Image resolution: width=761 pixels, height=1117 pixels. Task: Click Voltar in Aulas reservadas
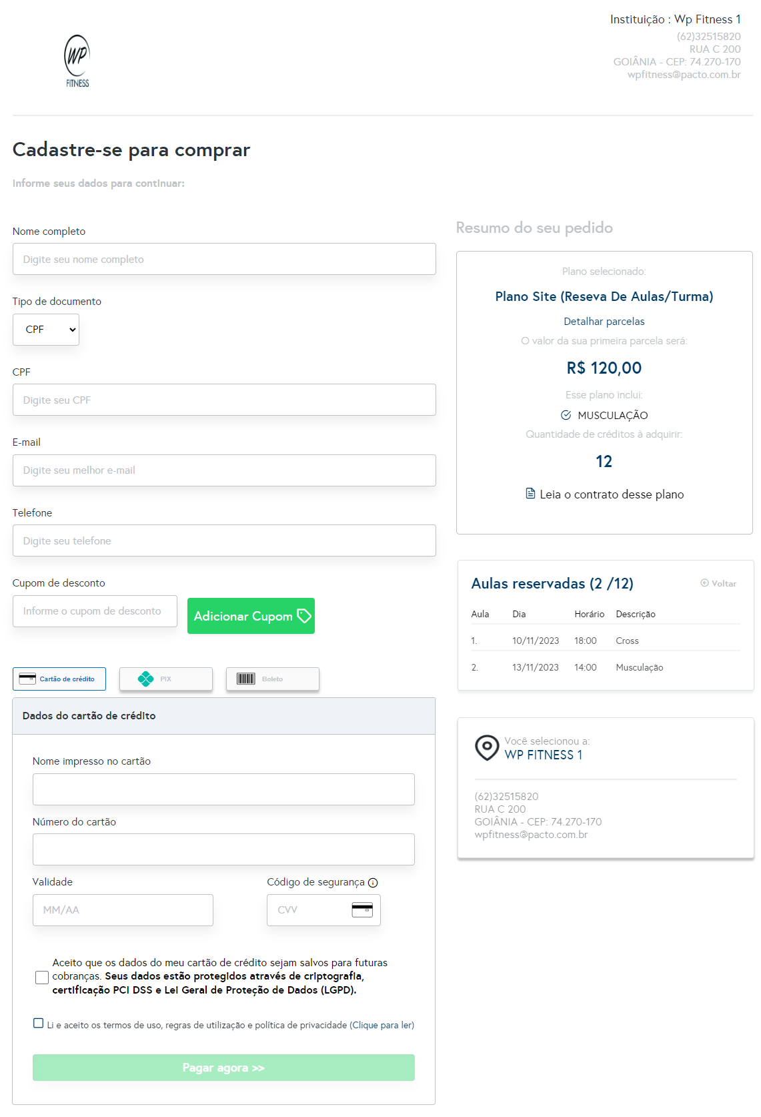point(718,583)
